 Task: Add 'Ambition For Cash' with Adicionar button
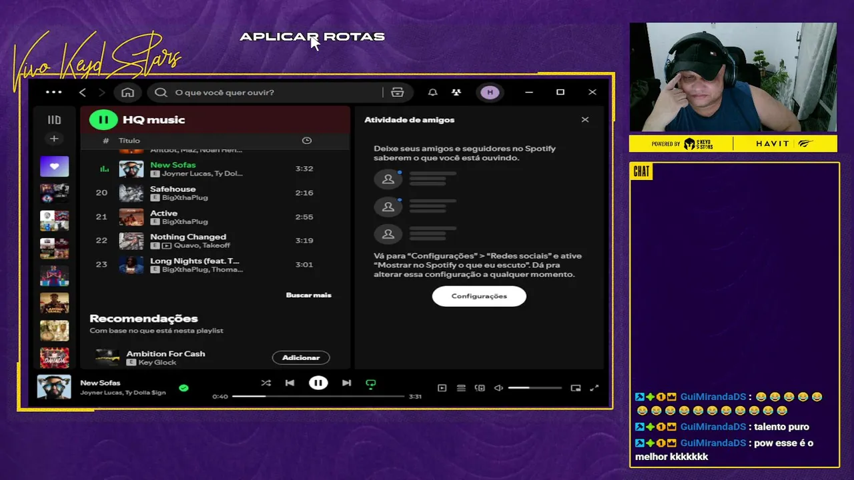tap(301, 358)
